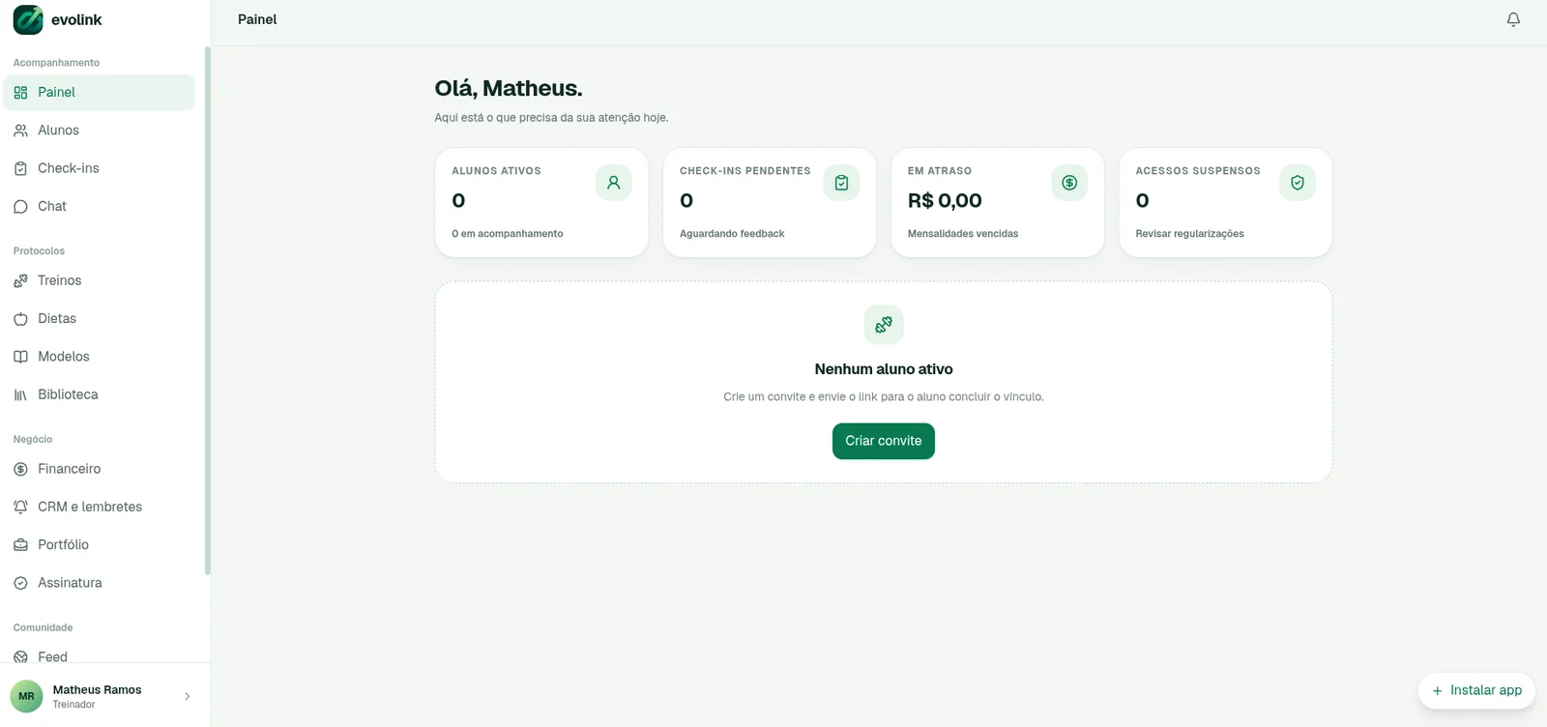Click the Check-ins Pendentes card label
Screen dimensions: 1547x727
point(745,171)
